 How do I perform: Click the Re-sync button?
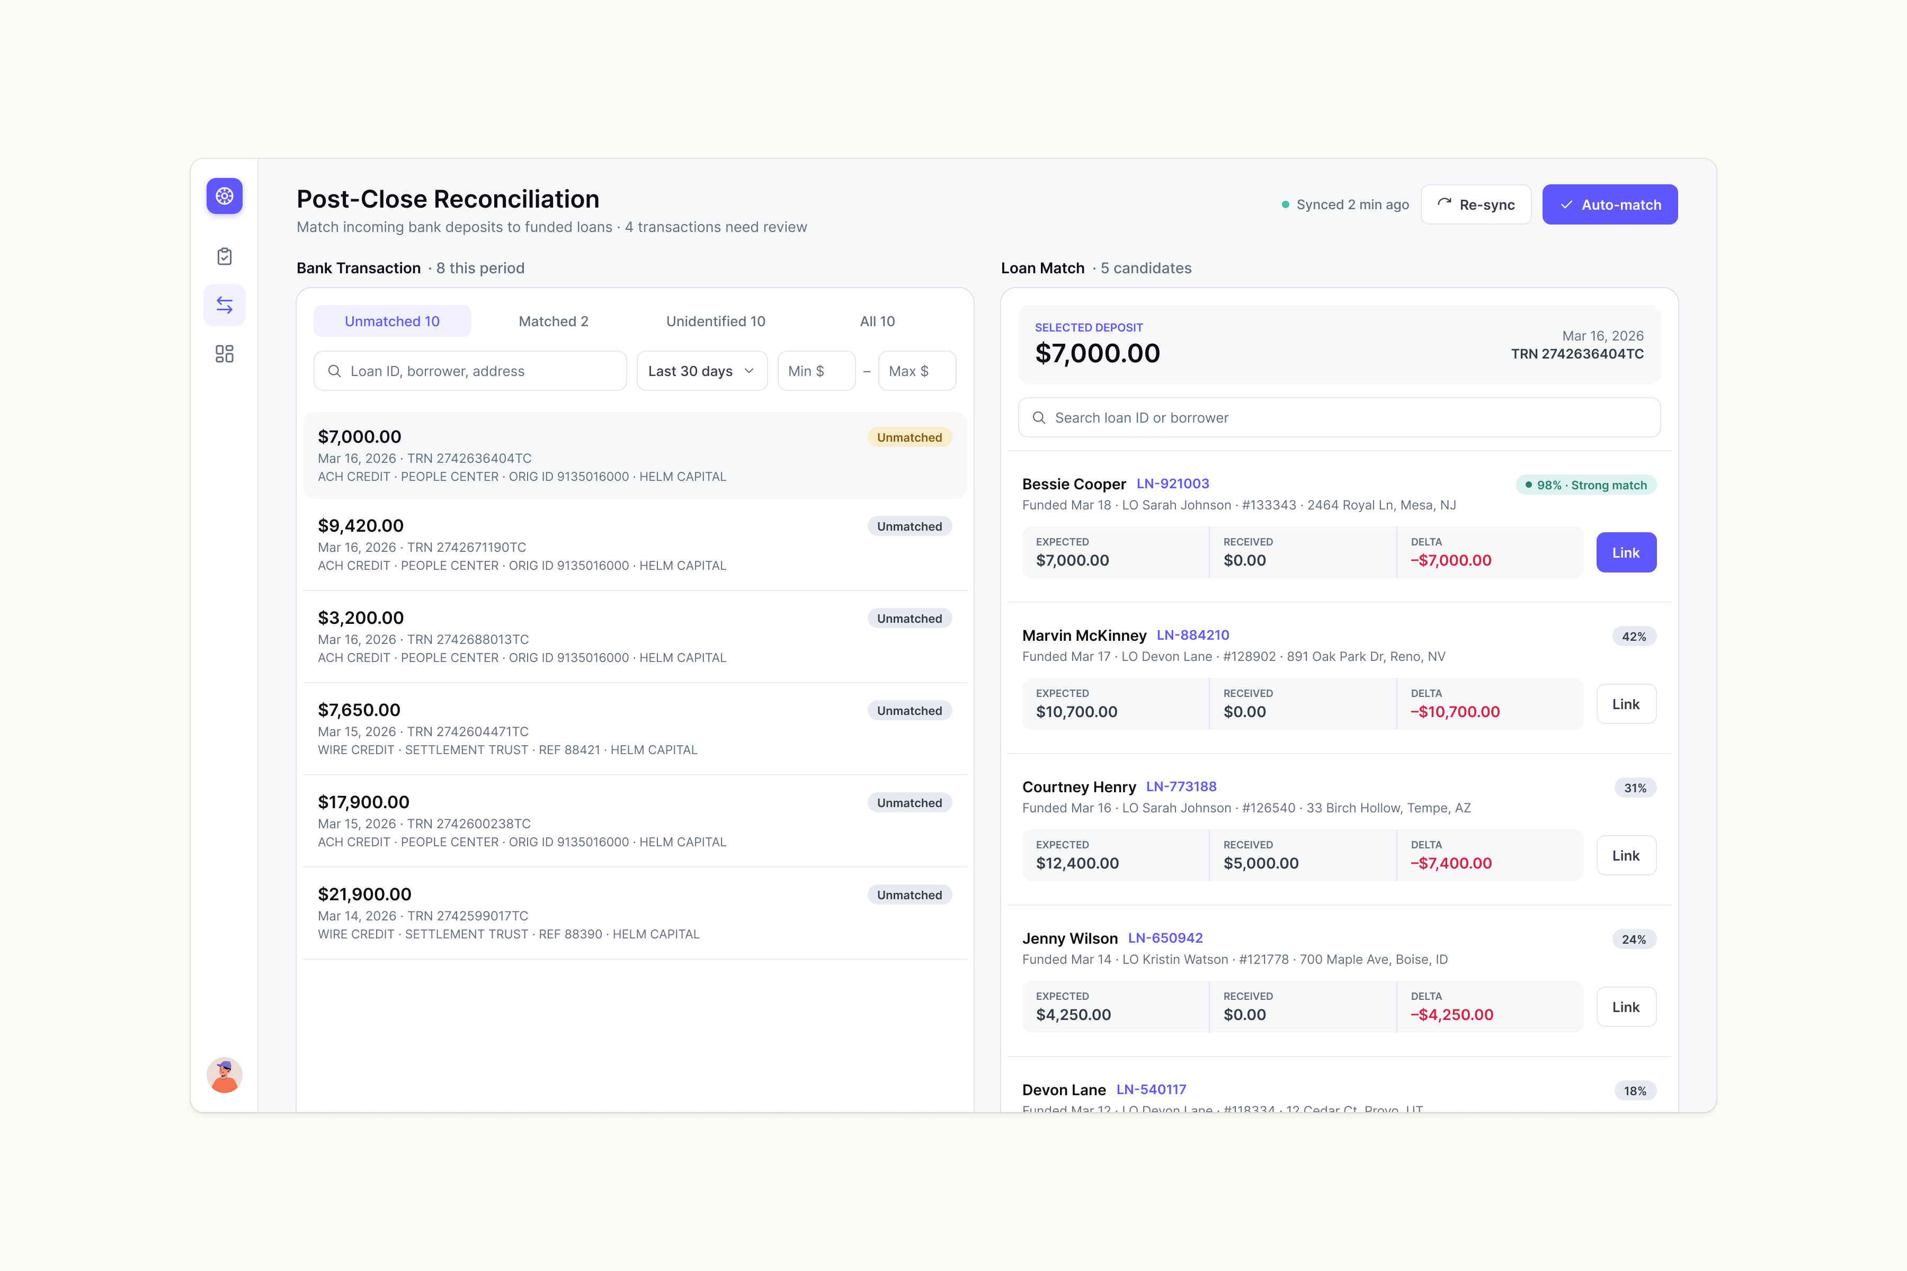click(x=1476, y=204)
